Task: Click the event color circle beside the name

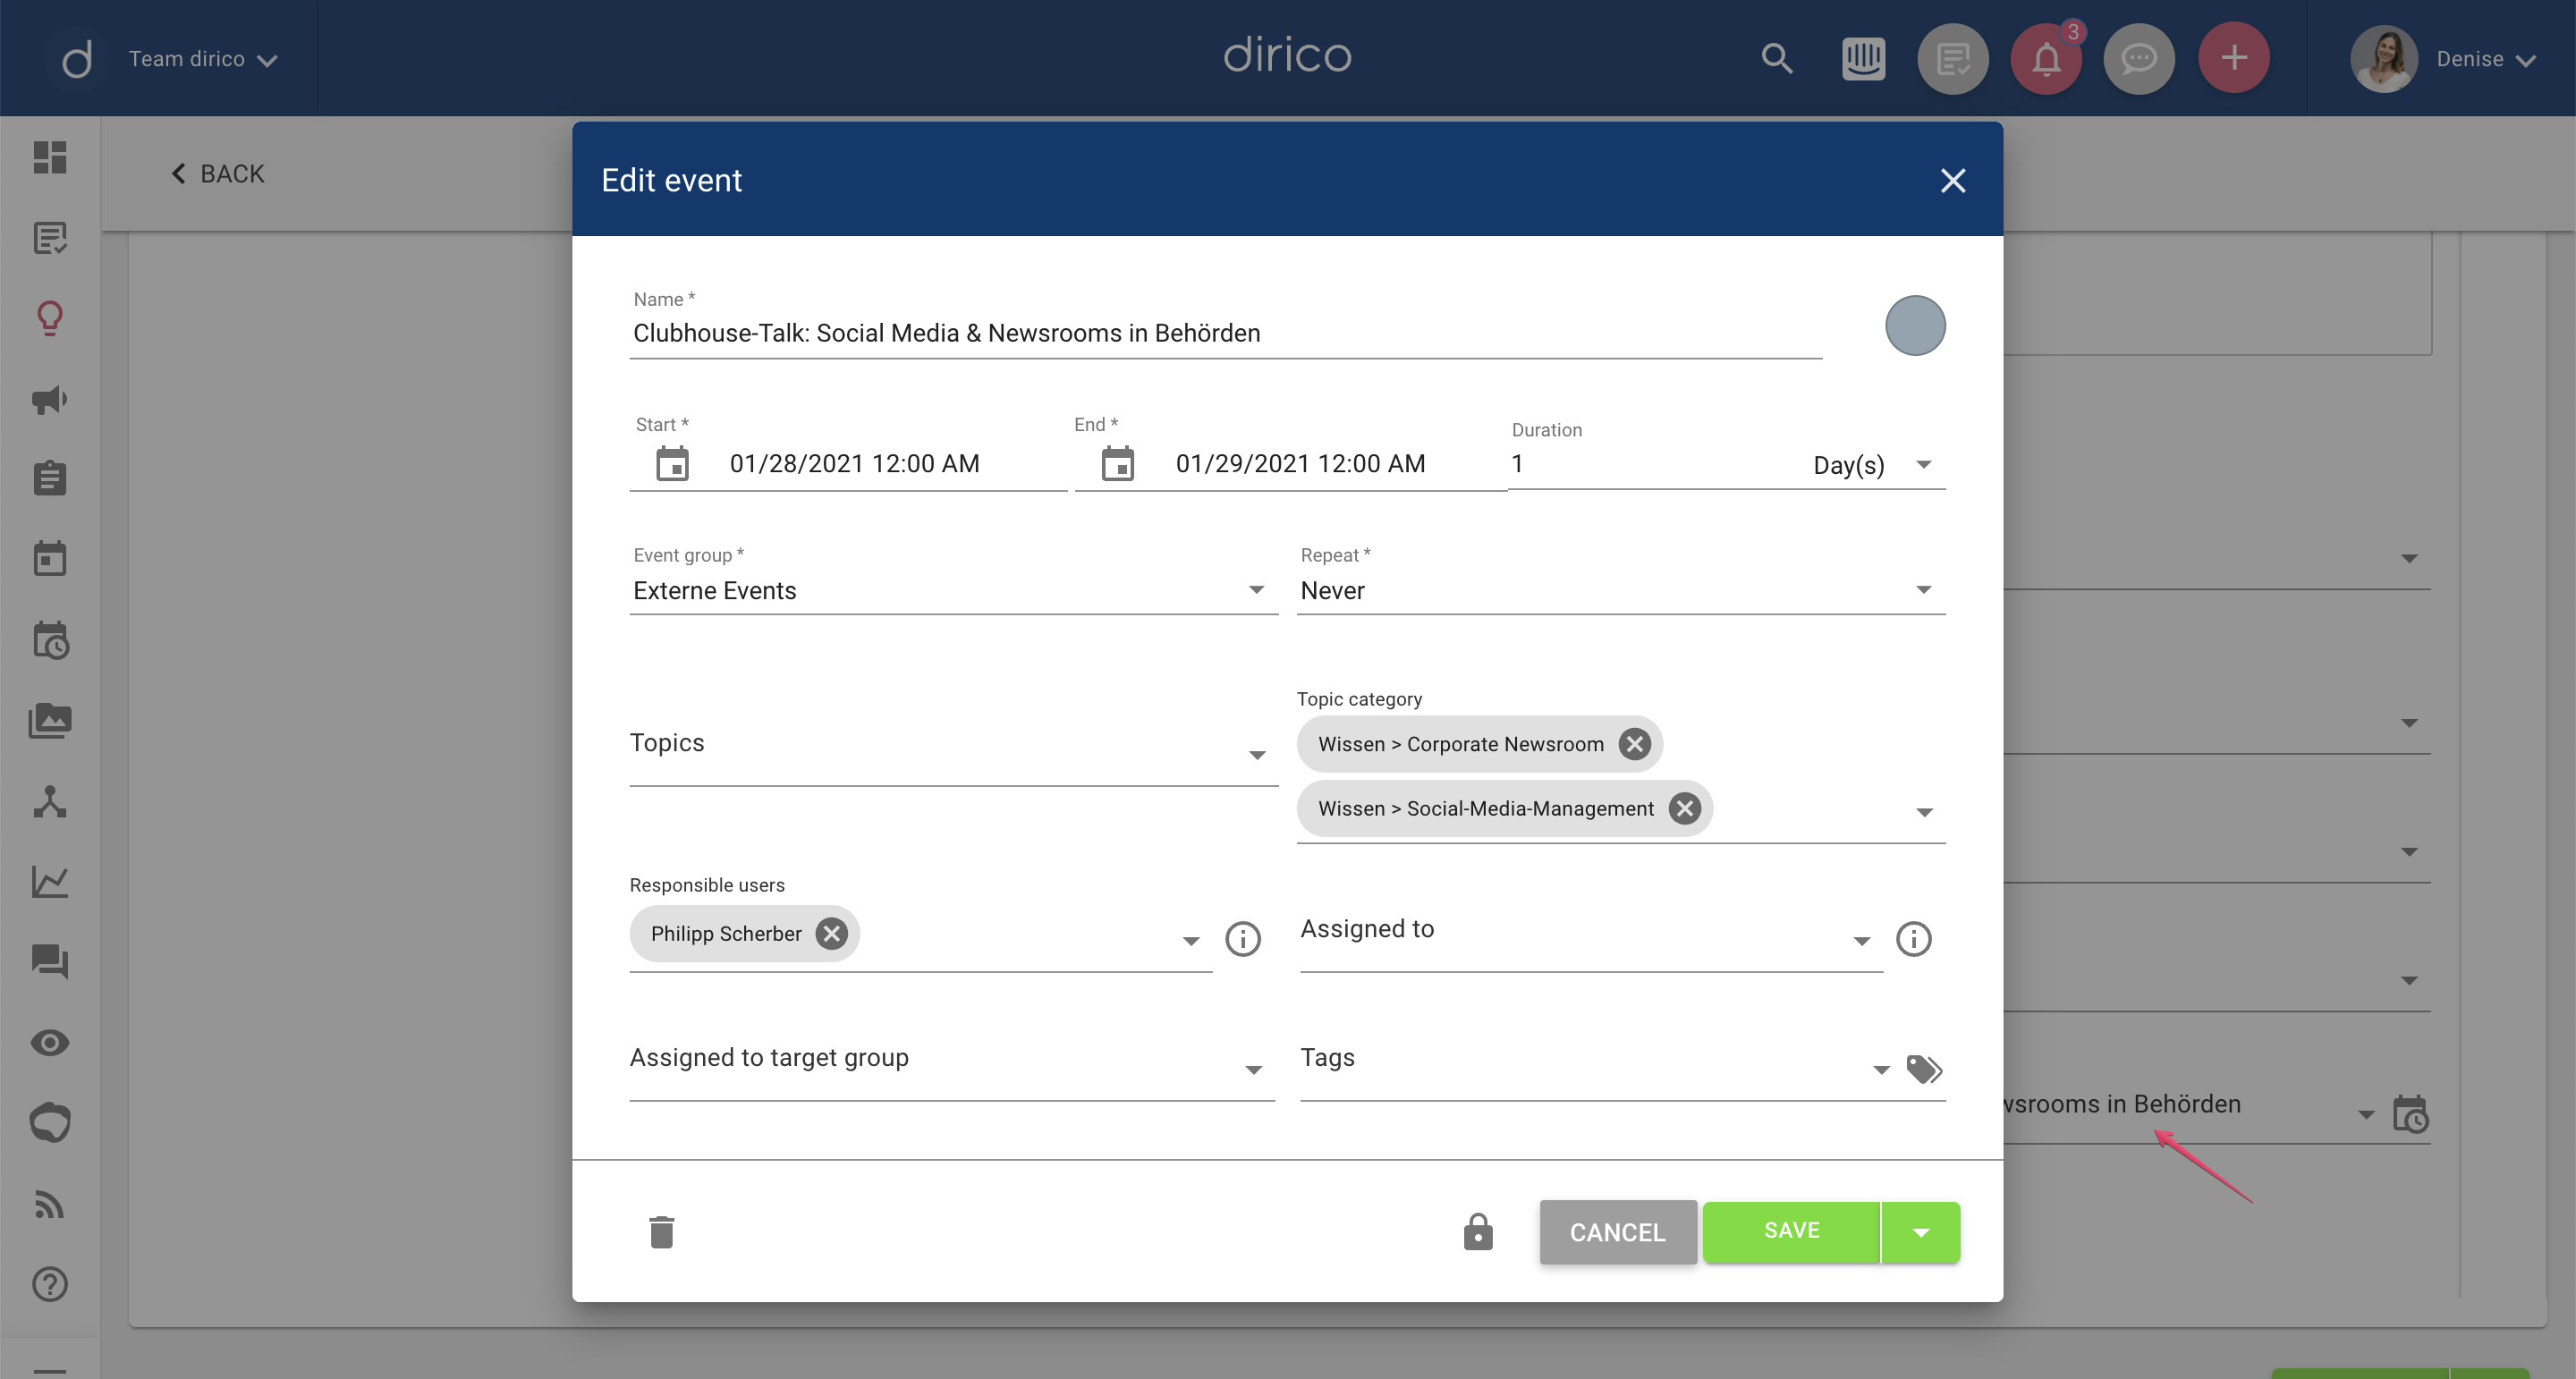Action: point(1915,325)
